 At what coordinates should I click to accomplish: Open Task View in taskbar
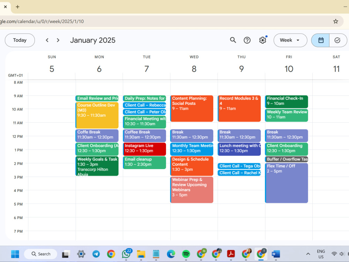coord(66,254)
